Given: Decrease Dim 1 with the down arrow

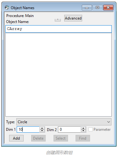Looking at the screenshot, I should 42,131.
